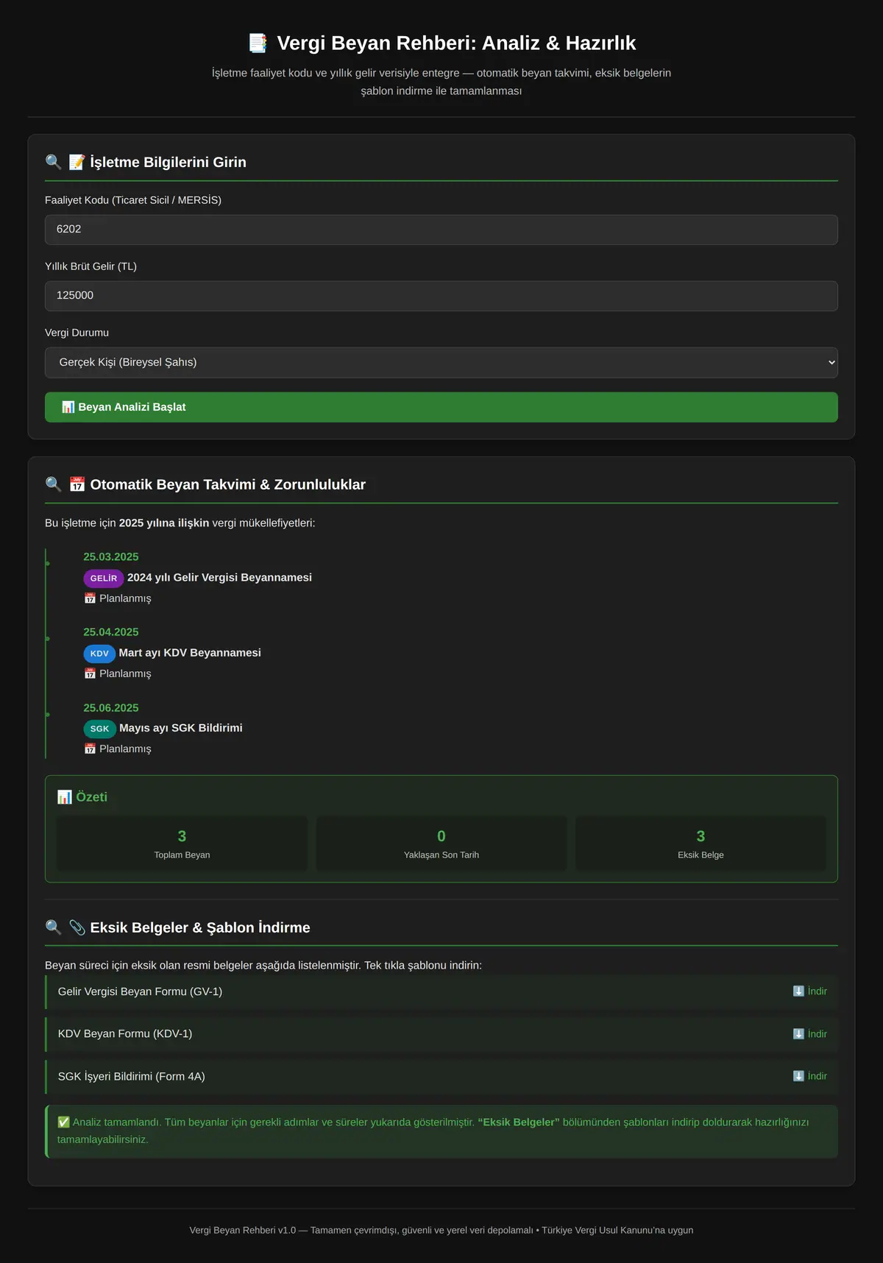Select the purple GELİR tag badge
This screenshot has width=883, height=1263.
pos(104,579)
